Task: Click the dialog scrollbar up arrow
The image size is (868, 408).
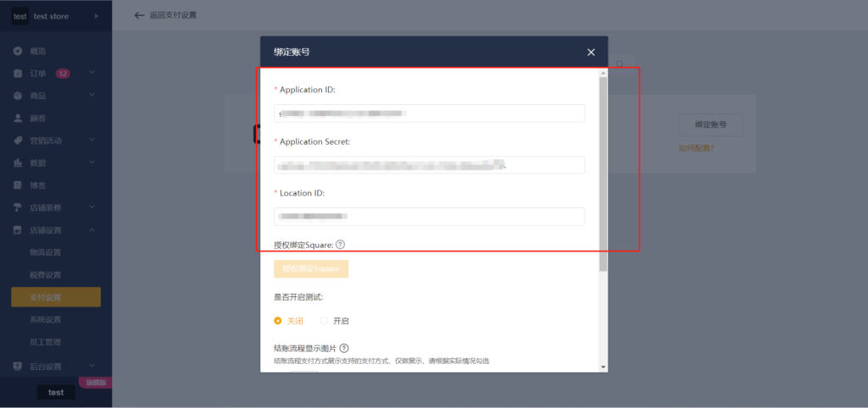Action: pyautogui.click(x=603, y=73)
